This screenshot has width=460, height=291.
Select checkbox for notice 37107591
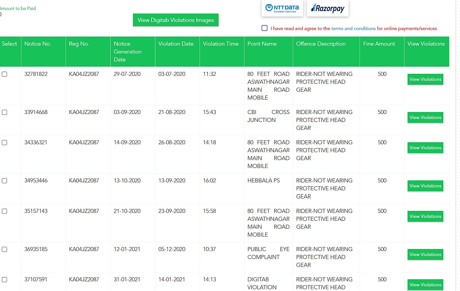[5, 280]
